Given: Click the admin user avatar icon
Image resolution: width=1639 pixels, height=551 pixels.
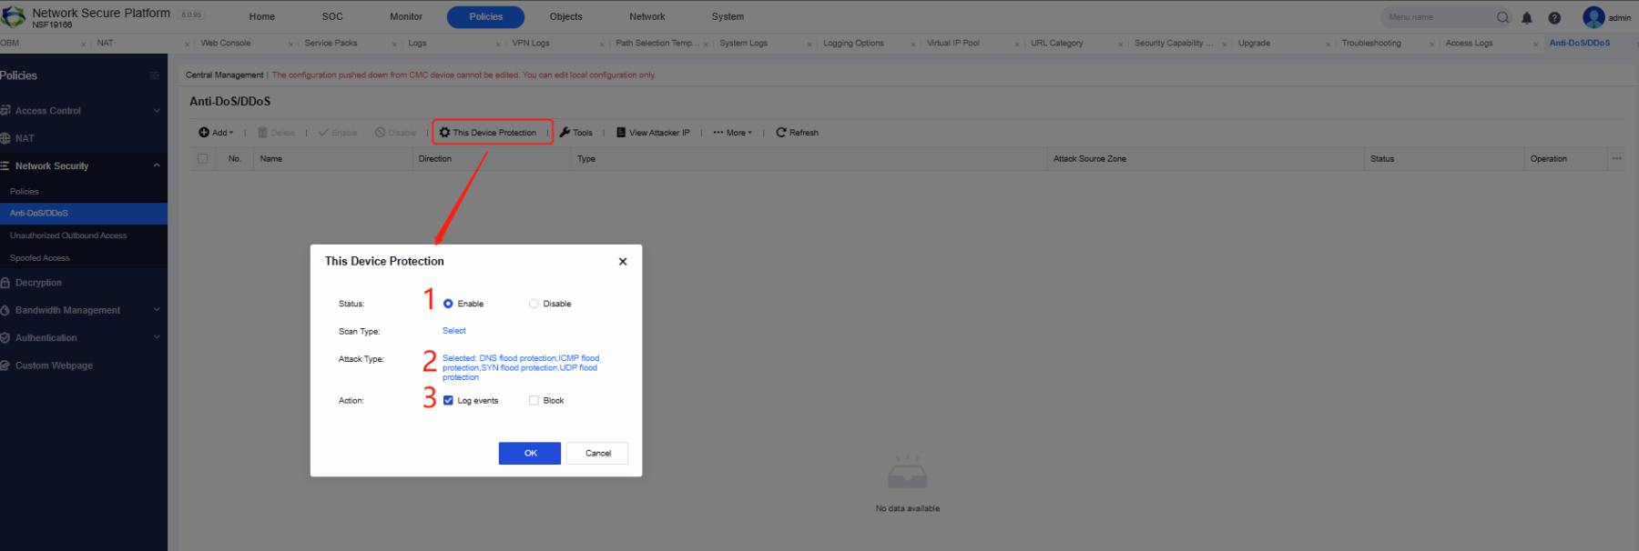Looking at the screenshot, I should (1593, 17).
